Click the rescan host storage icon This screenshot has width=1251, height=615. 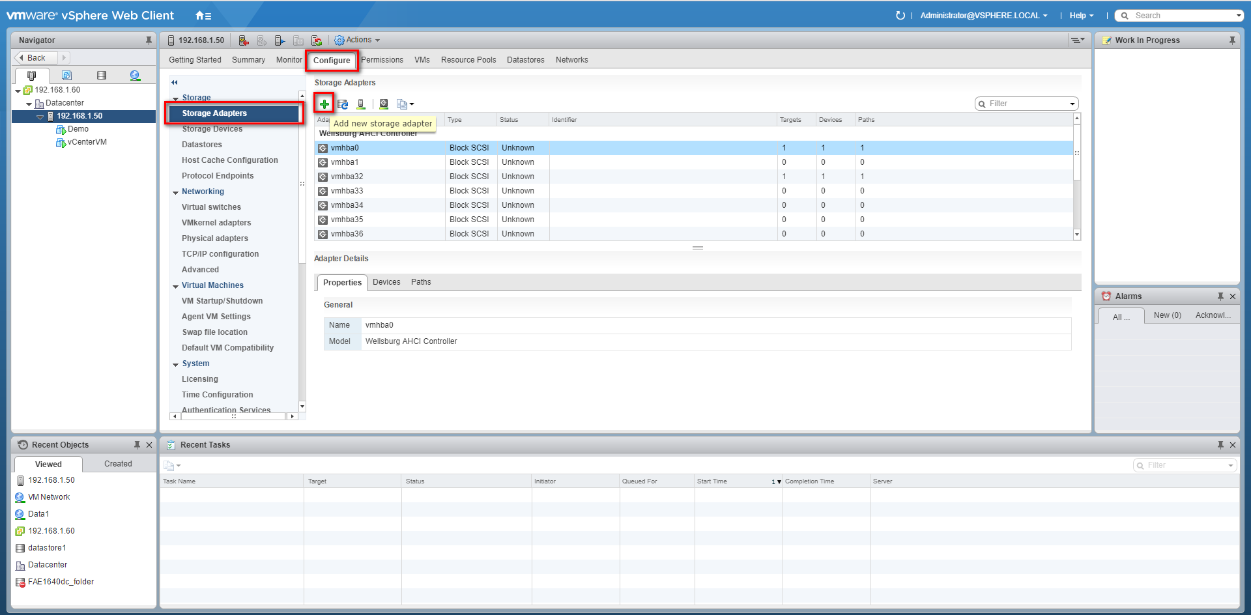tap(361, 104)
